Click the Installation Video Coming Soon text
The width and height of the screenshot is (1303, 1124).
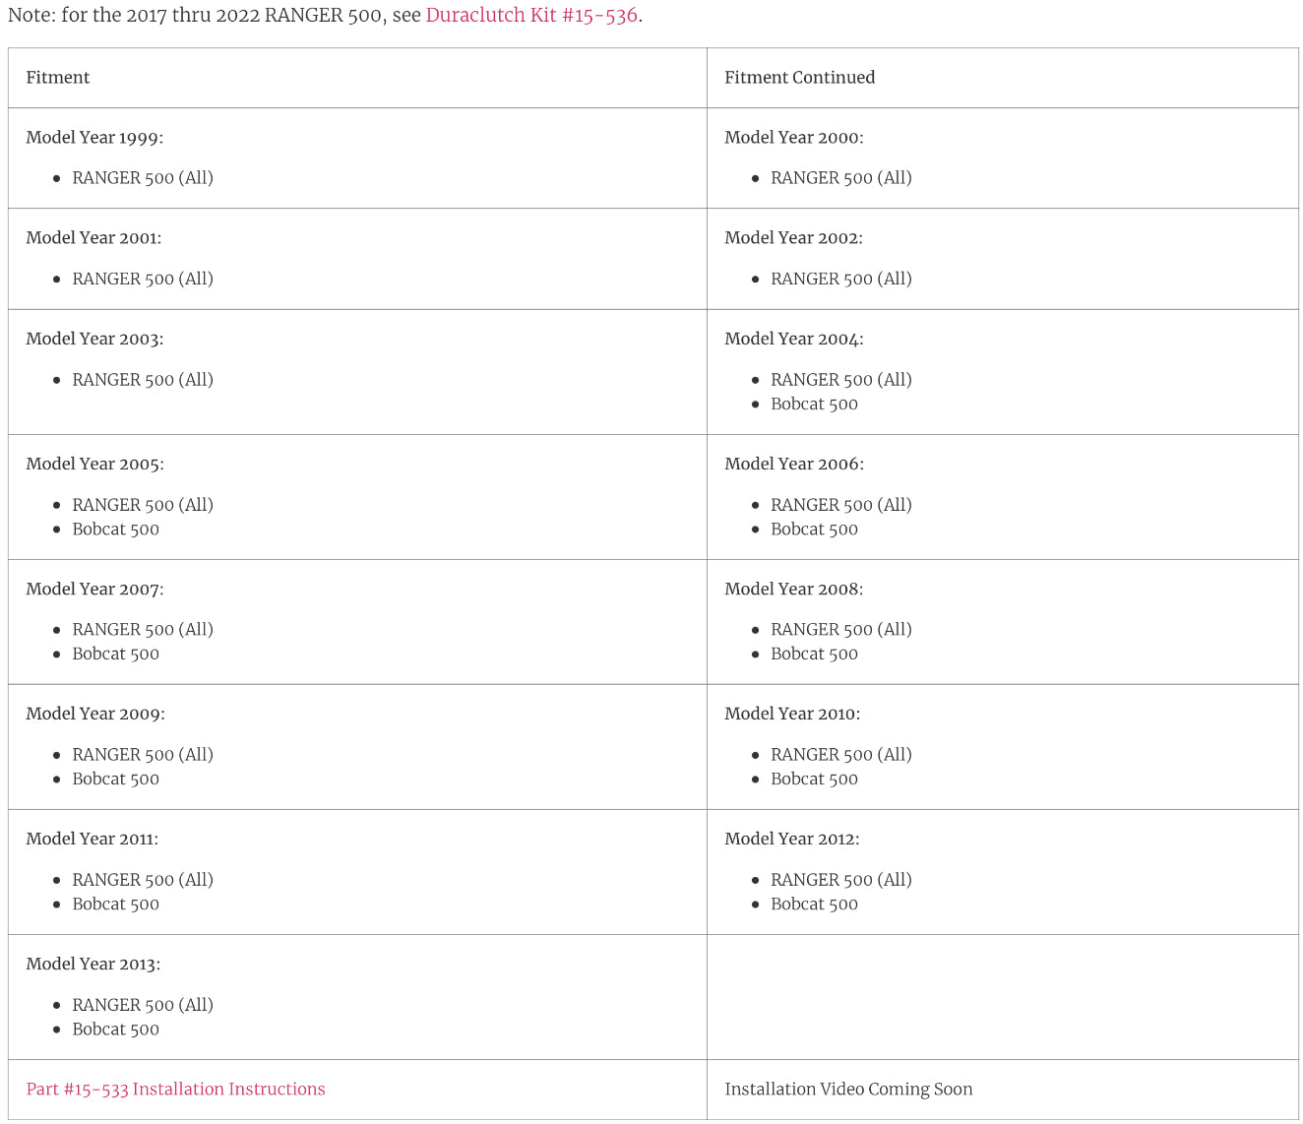coord(848,1089)
